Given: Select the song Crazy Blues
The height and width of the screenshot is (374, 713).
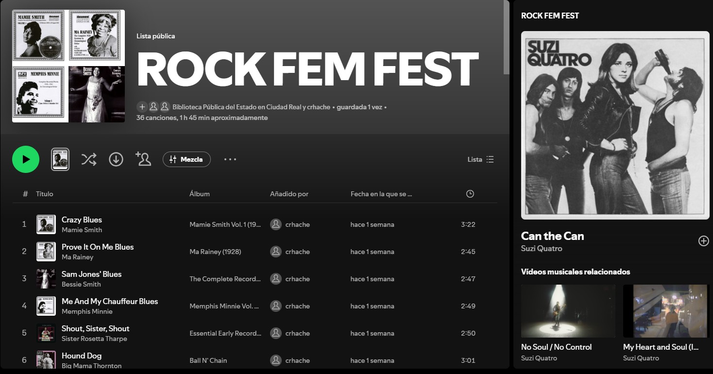Looking at the screenshot, I should pyautogui.click(x=82, y=220).
